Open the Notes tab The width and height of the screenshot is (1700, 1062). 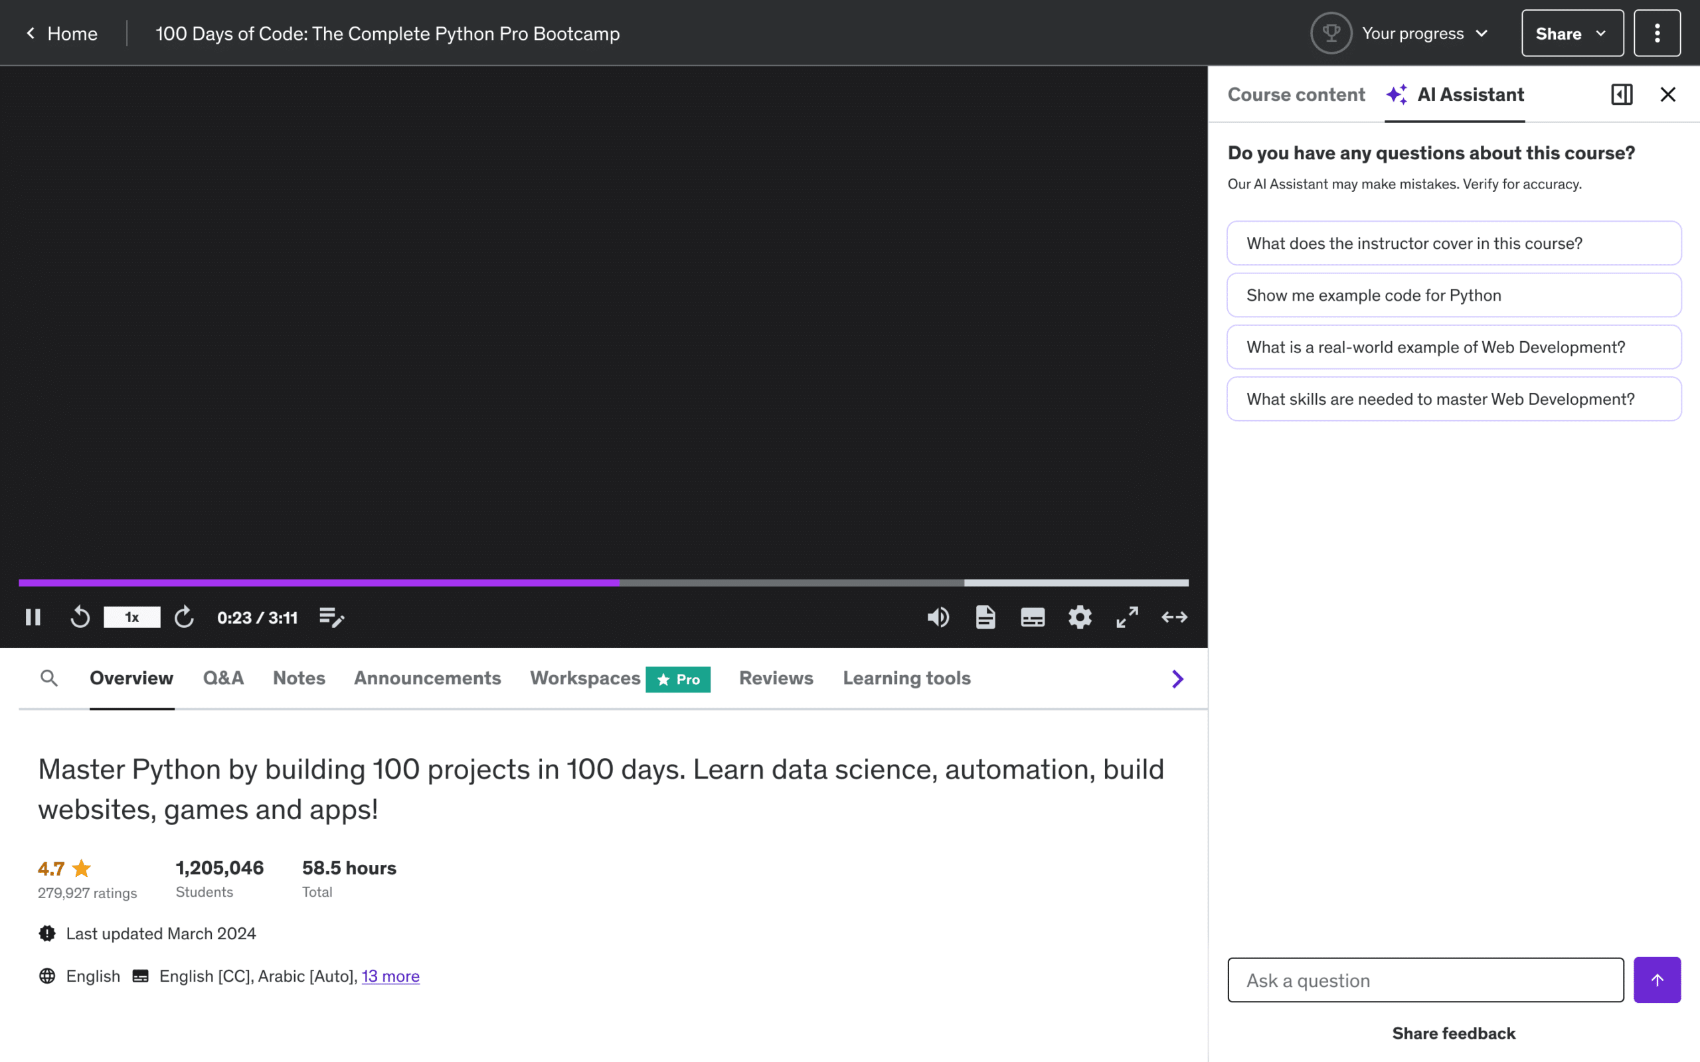coord(299,678)
